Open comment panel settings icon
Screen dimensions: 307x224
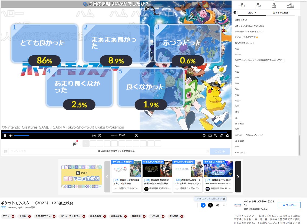pyautogui.click(x=235, y=13)
